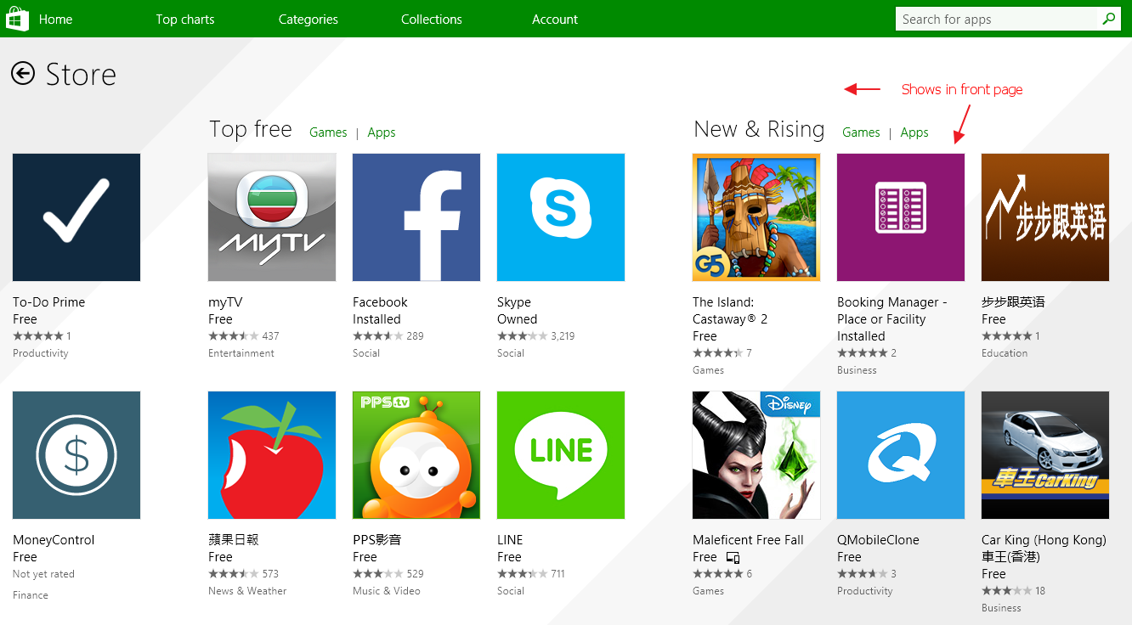Click the Music & Video category label
This screenshot has height=625, width=1132.
(x=387, y=591)
